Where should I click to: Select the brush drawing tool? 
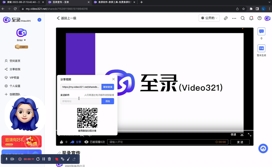pyautogui.click(x=68, y=159)
